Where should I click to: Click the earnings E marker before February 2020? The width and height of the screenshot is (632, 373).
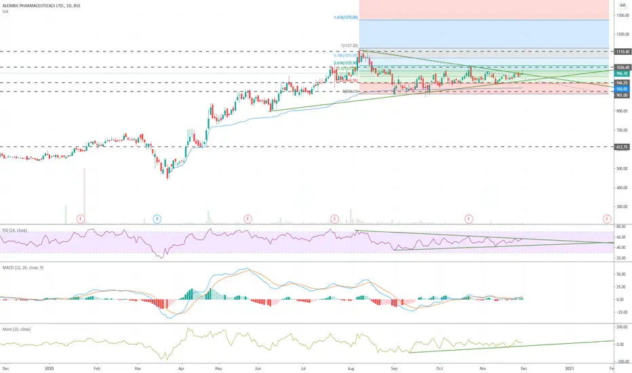click(x=81, y=219)
